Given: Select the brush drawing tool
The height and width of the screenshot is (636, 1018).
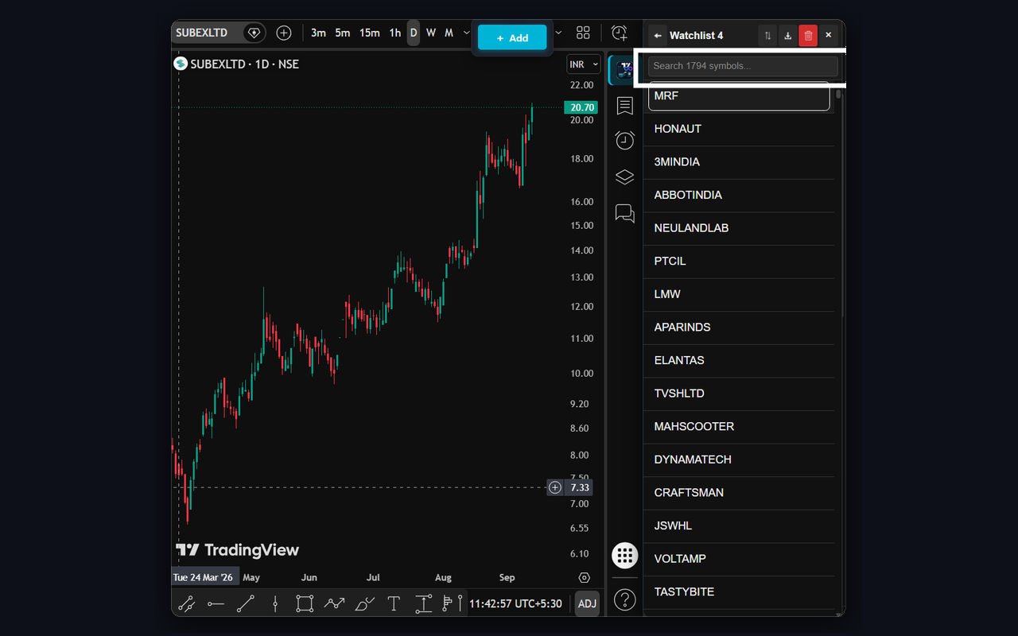Looking at the screenshot, I should (x=364, y=604).
